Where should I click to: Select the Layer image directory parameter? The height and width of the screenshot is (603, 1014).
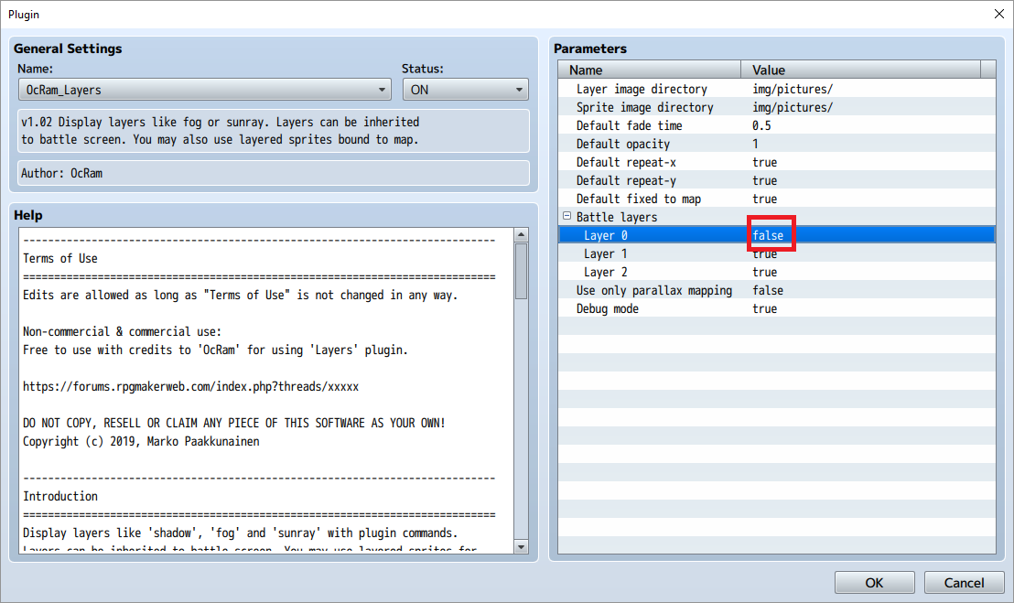pyautogui.click(x=777, y=89)
